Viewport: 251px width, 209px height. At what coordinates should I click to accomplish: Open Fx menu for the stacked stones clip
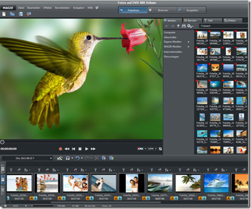tap(55, 170)
